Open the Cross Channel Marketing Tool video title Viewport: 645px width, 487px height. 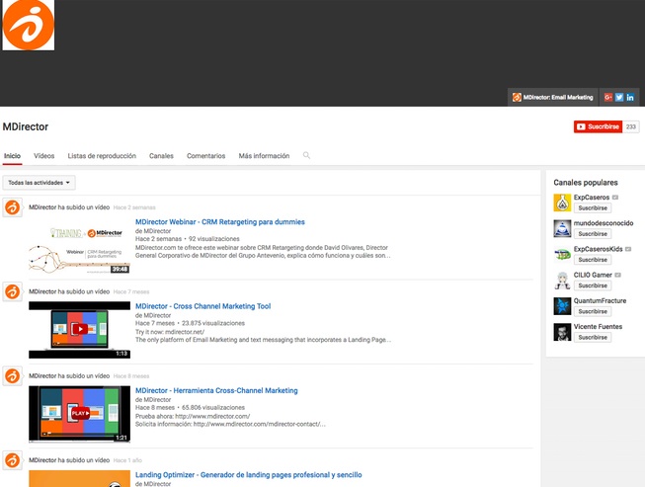click(x=203, y=306)
